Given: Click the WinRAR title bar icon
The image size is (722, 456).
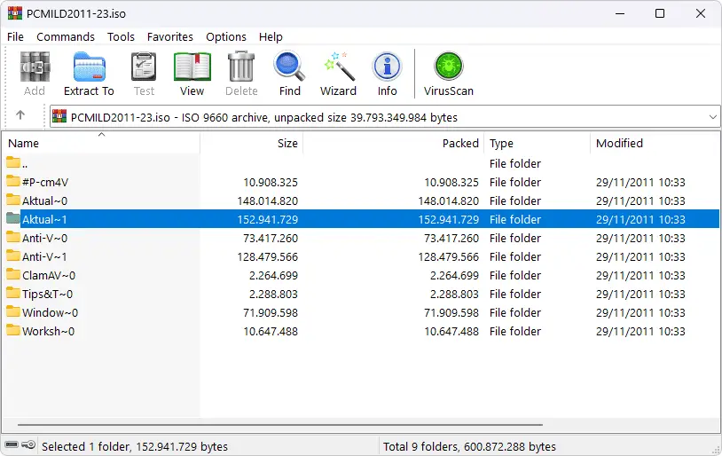Looking at the screenshot, I should point(15,13).
